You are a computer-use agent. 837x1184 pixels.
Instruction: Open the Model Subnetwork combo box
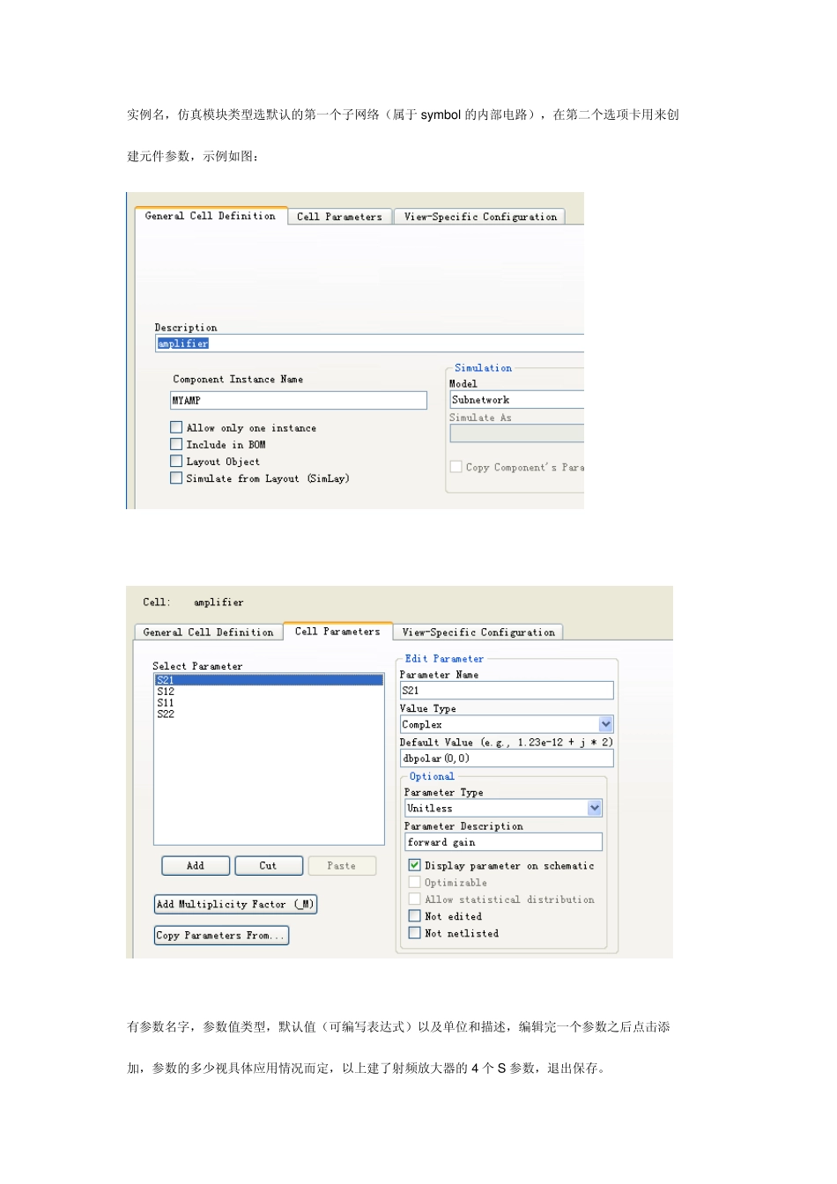516,400
